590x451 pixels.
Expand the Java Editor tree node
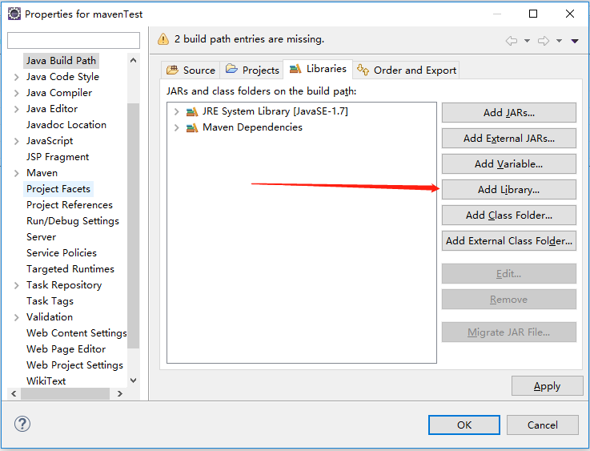[x=16, y=109]
